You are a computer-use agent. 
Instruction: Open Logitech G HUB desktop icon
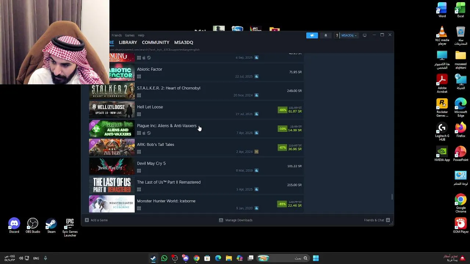(442, 132)
